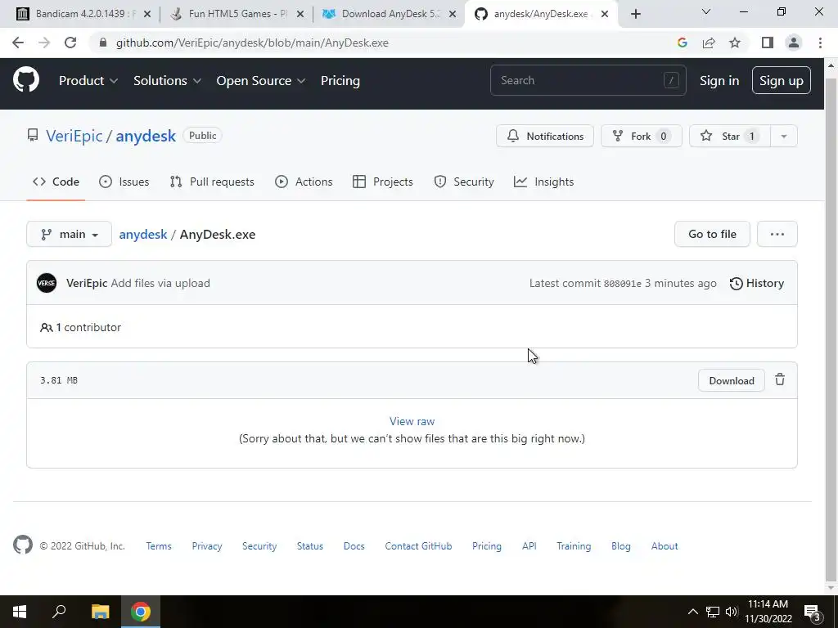Open Windows Start menu
The height and width of the screenshot is (628, 838).
click(20, 612)
